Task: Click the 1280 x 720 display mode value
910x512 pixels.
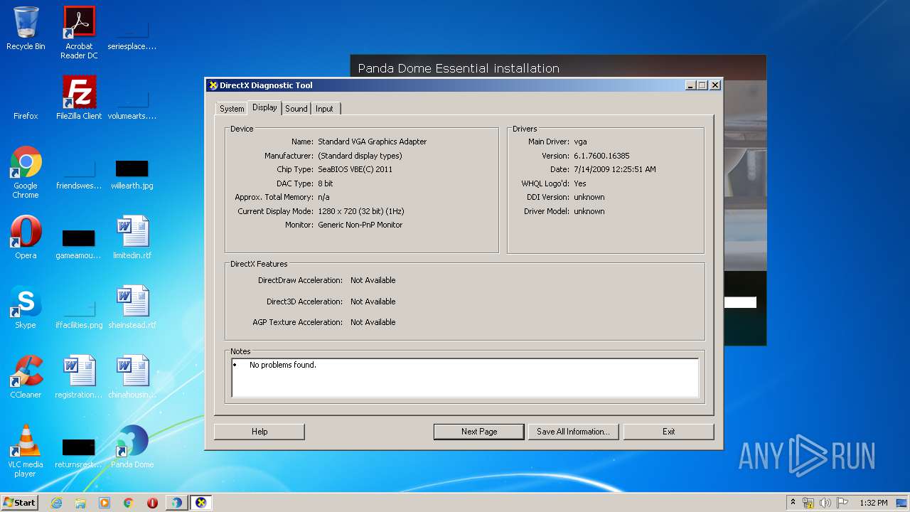Action: [361, 211]
